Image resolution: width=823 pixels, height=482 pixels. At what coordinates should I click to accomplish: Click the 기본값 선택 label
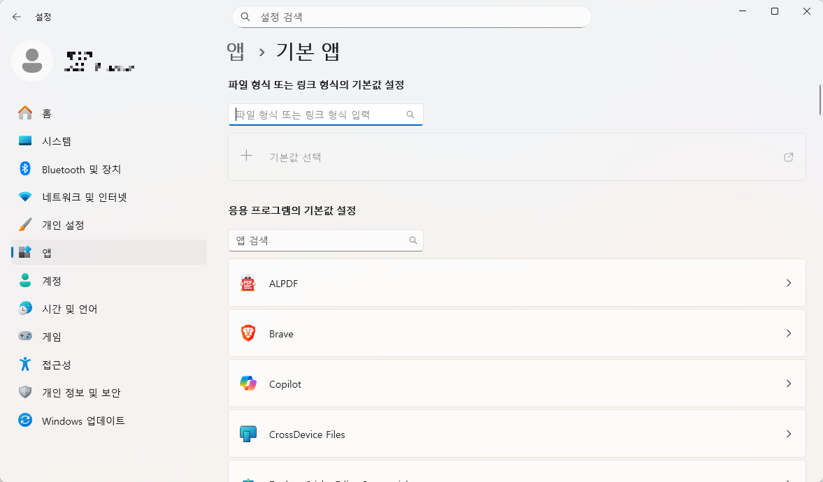click(295, 156)
